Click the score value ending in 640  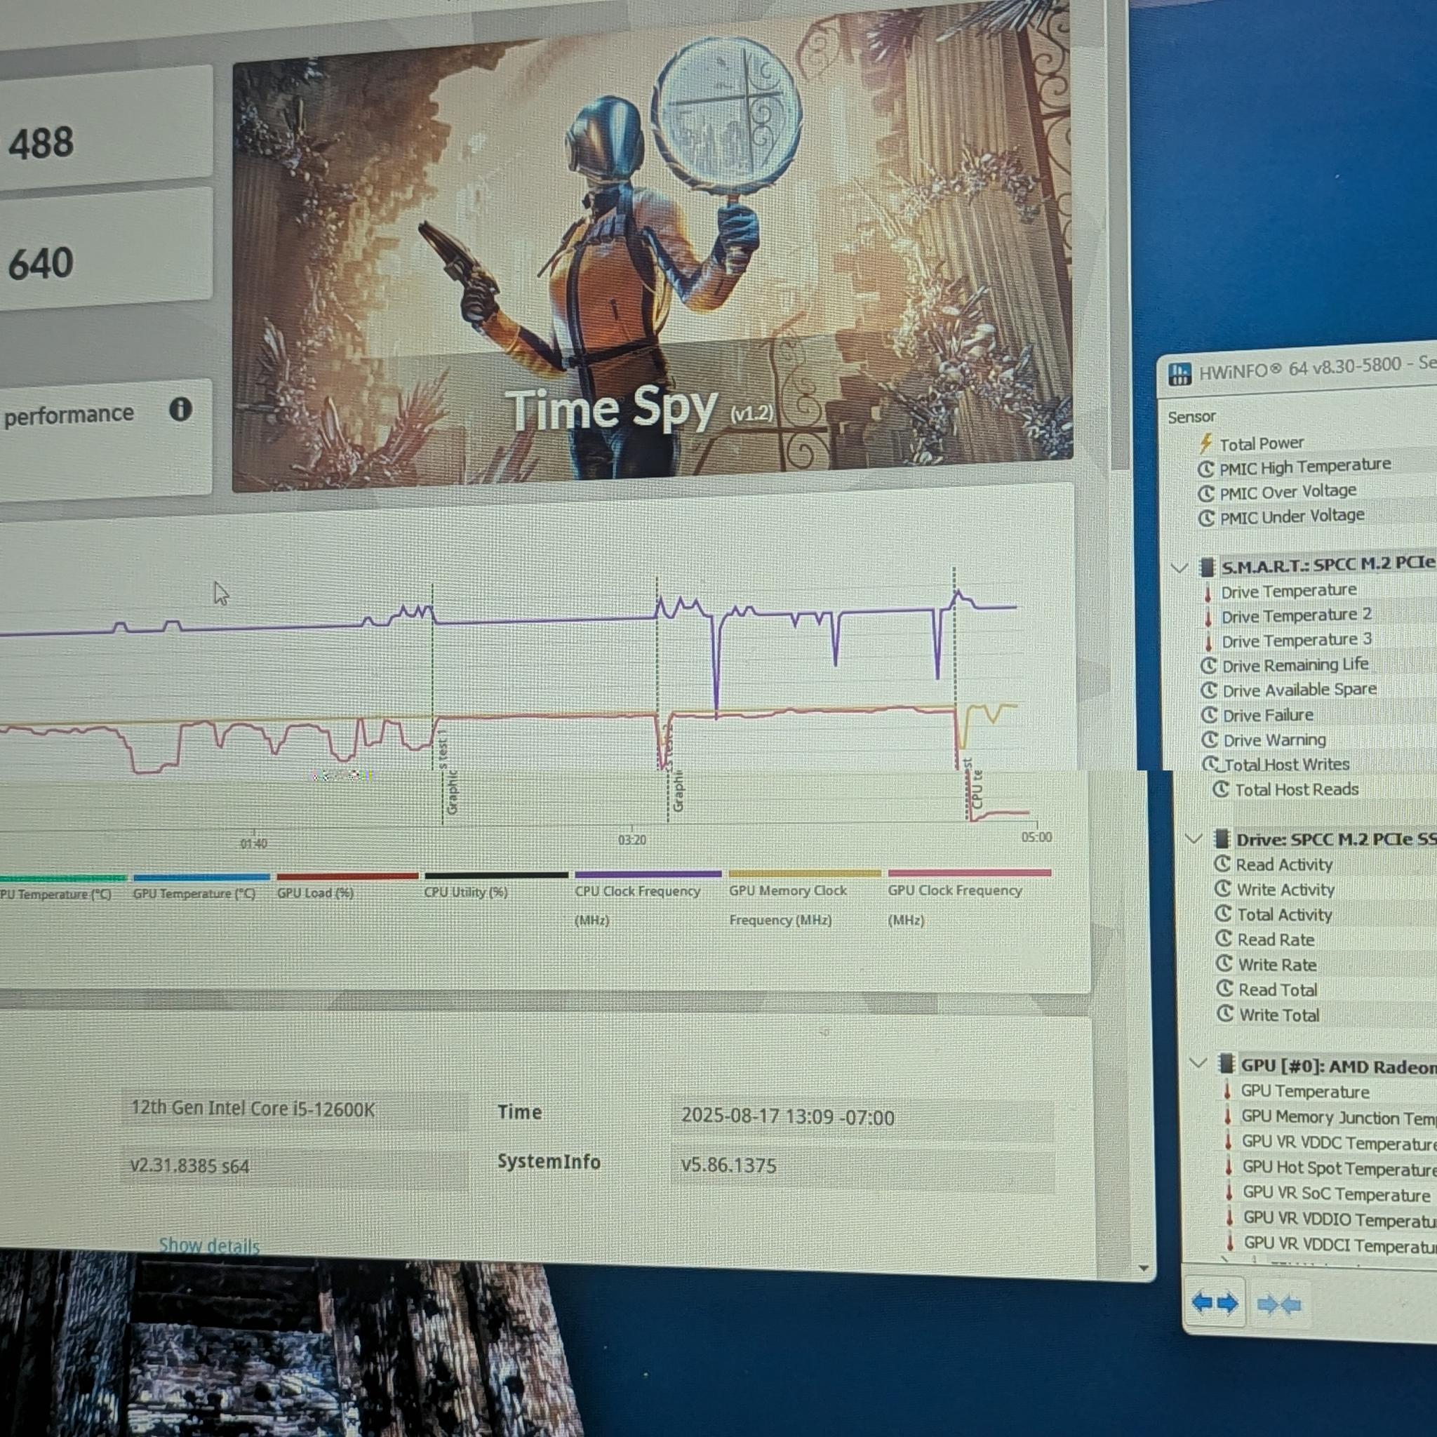coord(41,263)
